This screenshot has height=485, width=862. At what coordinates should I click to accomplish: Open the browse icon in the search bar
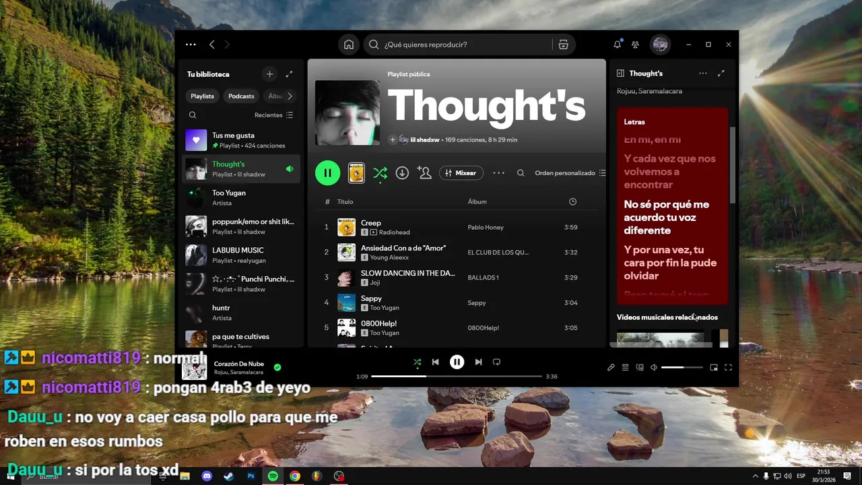(x=564, y=44)
